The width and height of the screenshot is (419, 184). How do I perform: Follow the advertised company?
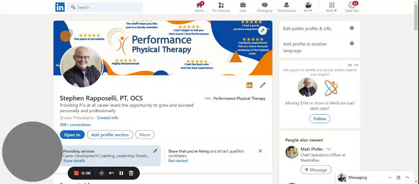point(319,119)
